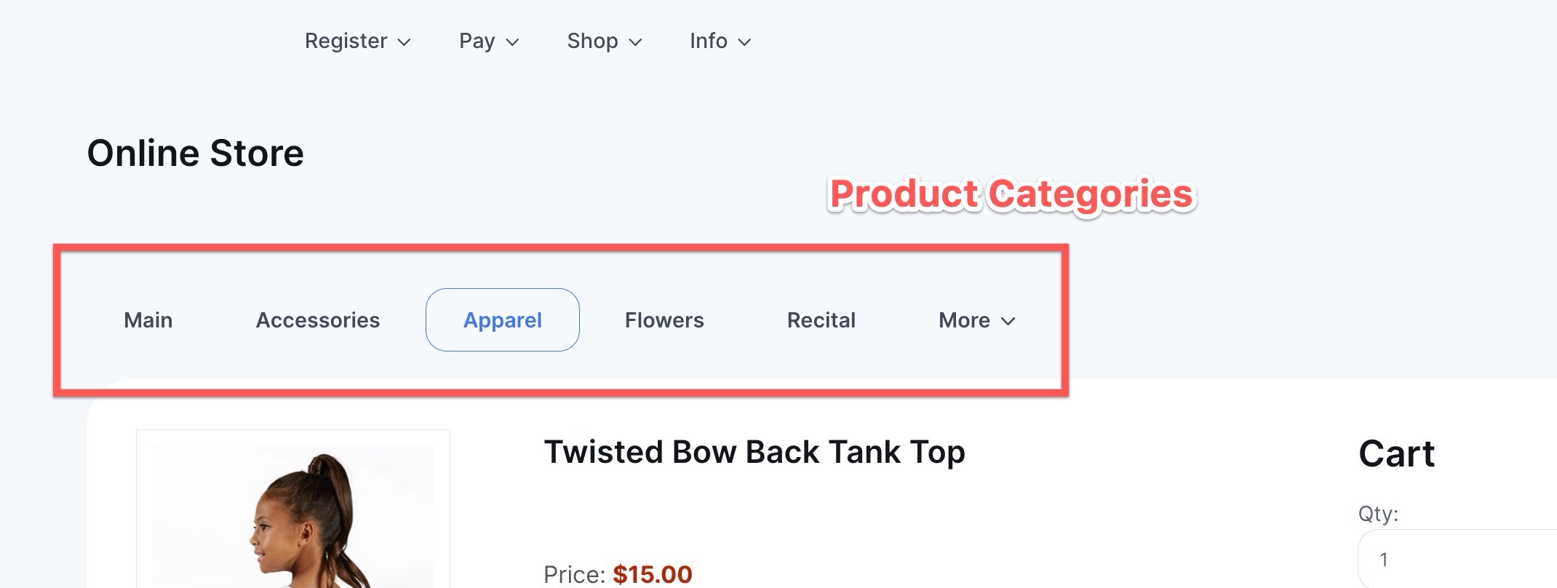The width and height of the screenshot is (1557, 588).
Task: Click the Online Store heading
Action: (195, 154)
